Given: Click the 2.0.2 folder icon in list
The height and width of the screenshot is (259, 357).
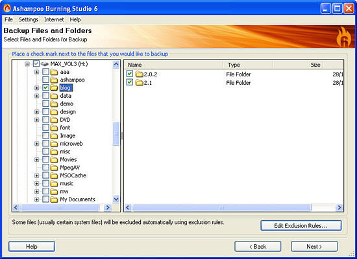Looking at the screenshot, I should pos(139,74).
